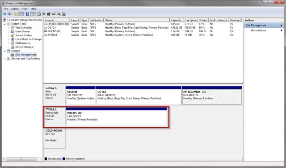
Task: Click the Delete X toolbar icon
Action: point(44,14)
